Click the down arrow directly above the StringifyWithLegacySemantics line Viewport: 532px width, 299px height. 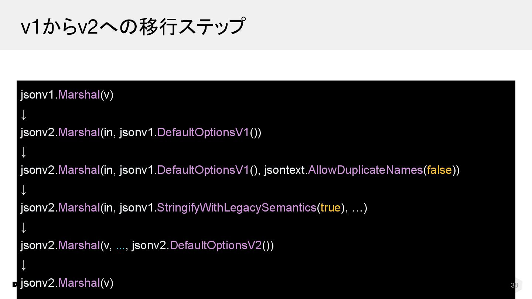click(x=24, y=189)
